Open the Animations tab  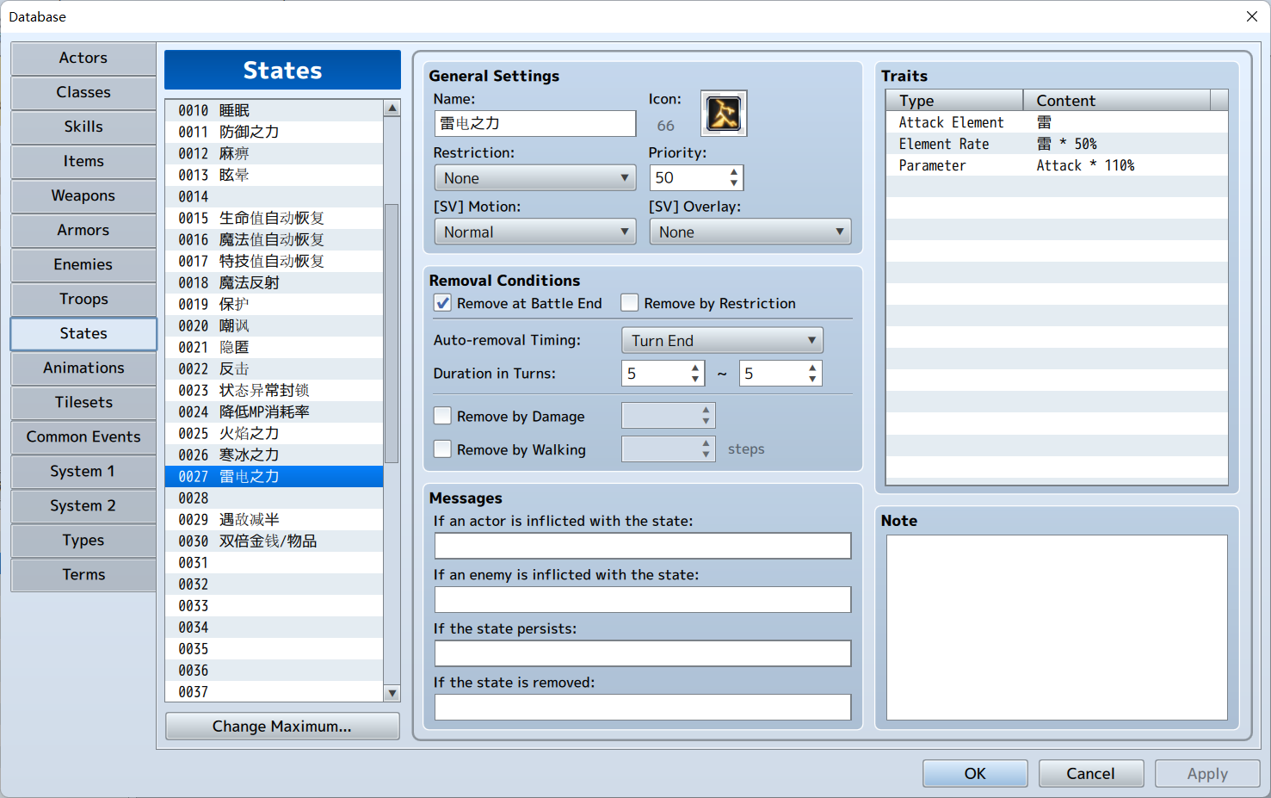point(83,368)
